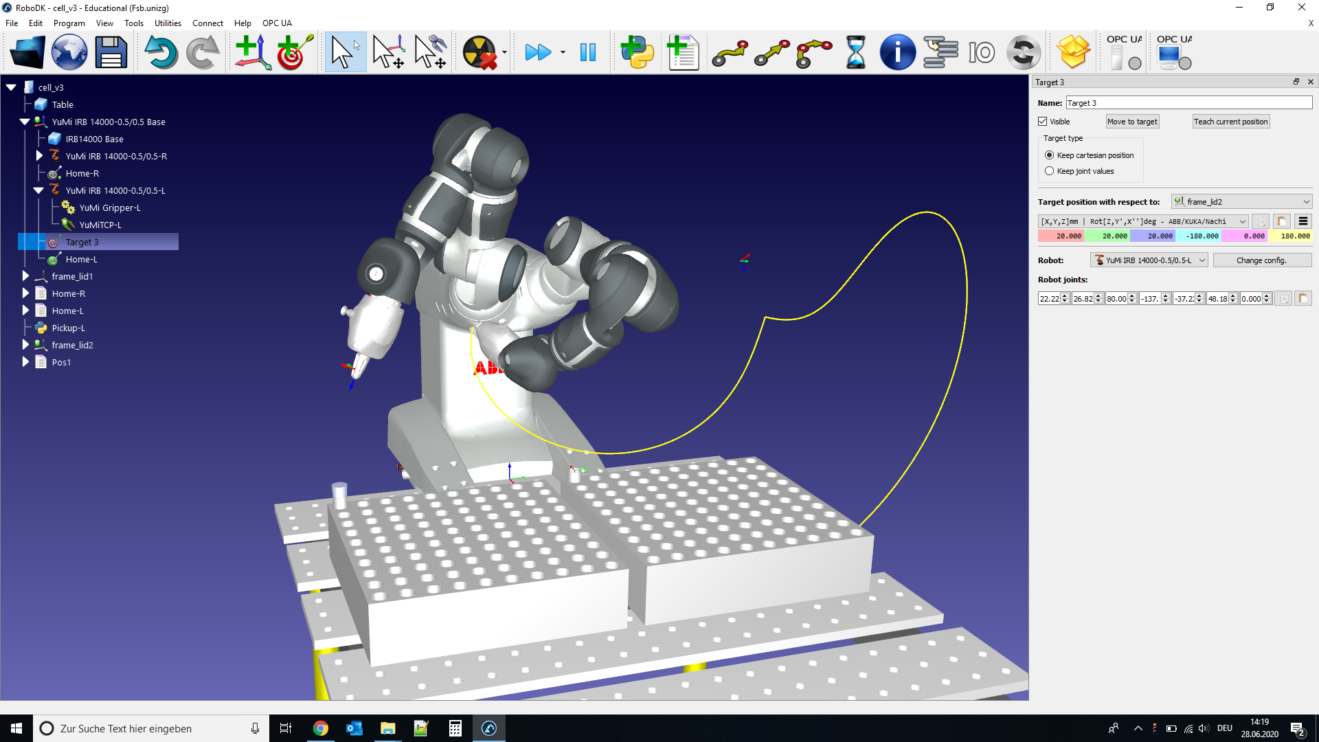Select Keep joint values option

tap(1049, 171)
